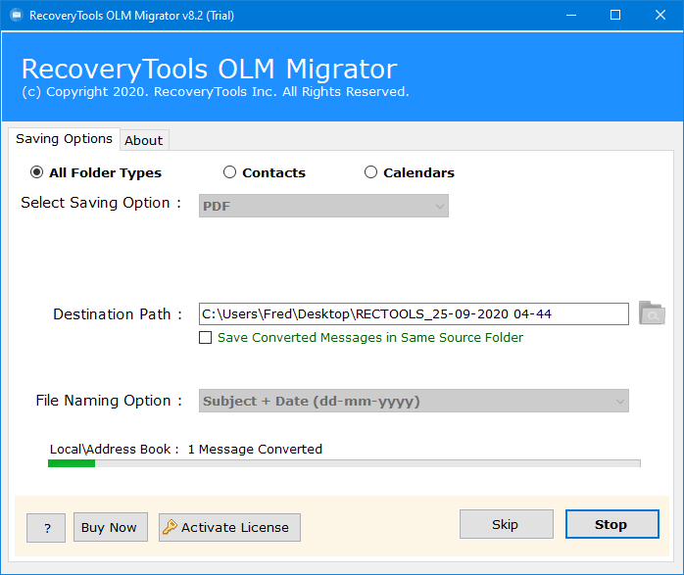Choose the Calendars radio option

(x=370, y=172)
